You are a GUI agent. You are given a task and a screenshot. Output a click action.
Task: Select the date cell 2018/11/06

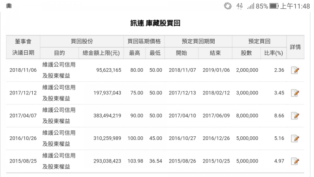pyautogui.click(x=23, y=70)
